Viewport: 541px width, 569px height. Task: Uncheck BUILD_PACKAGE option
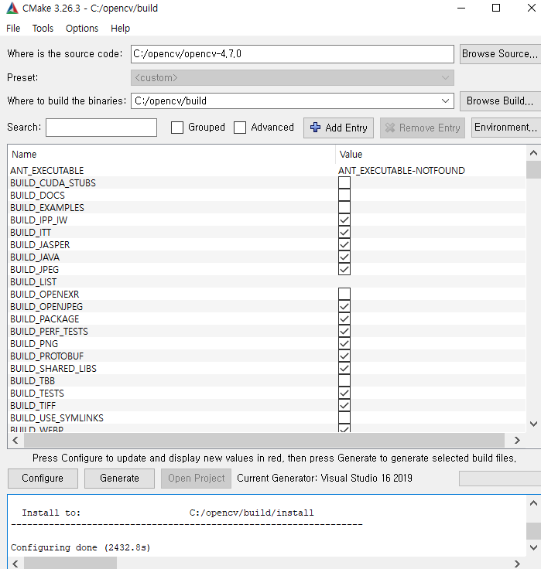click(344, 319)
